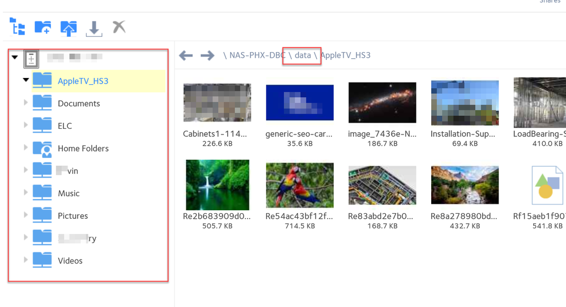Select the LoadBearing building thumbnail

pos(540,102)
